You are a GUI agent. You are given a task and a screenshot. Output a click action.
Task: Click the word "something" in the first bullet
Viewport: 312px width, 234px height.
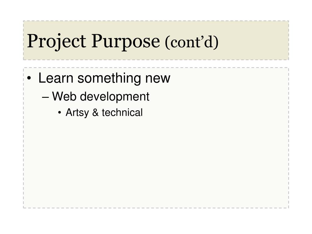(109, 78)
